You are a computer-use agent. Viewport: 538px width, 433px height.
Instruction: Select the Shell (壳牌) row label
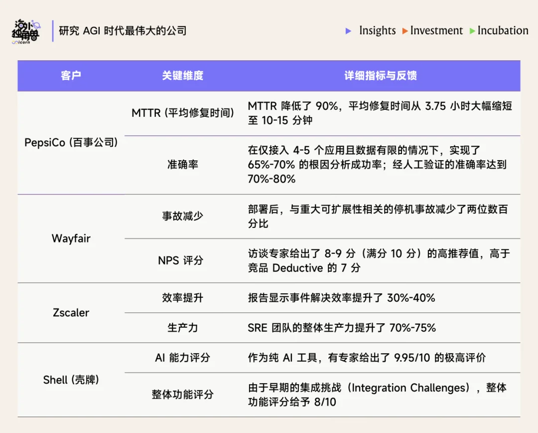point(70,380)
